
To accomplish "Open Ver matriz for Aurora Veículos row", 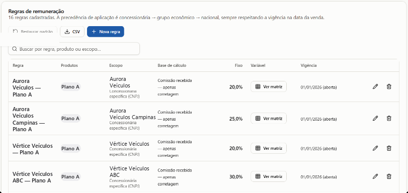I will tap(269, 86).
